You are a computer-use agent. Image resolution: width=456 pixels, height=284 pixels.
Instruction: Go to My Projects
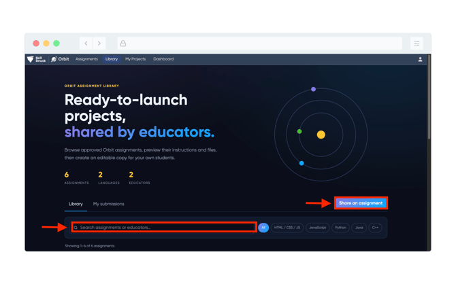tap(135, 59)
